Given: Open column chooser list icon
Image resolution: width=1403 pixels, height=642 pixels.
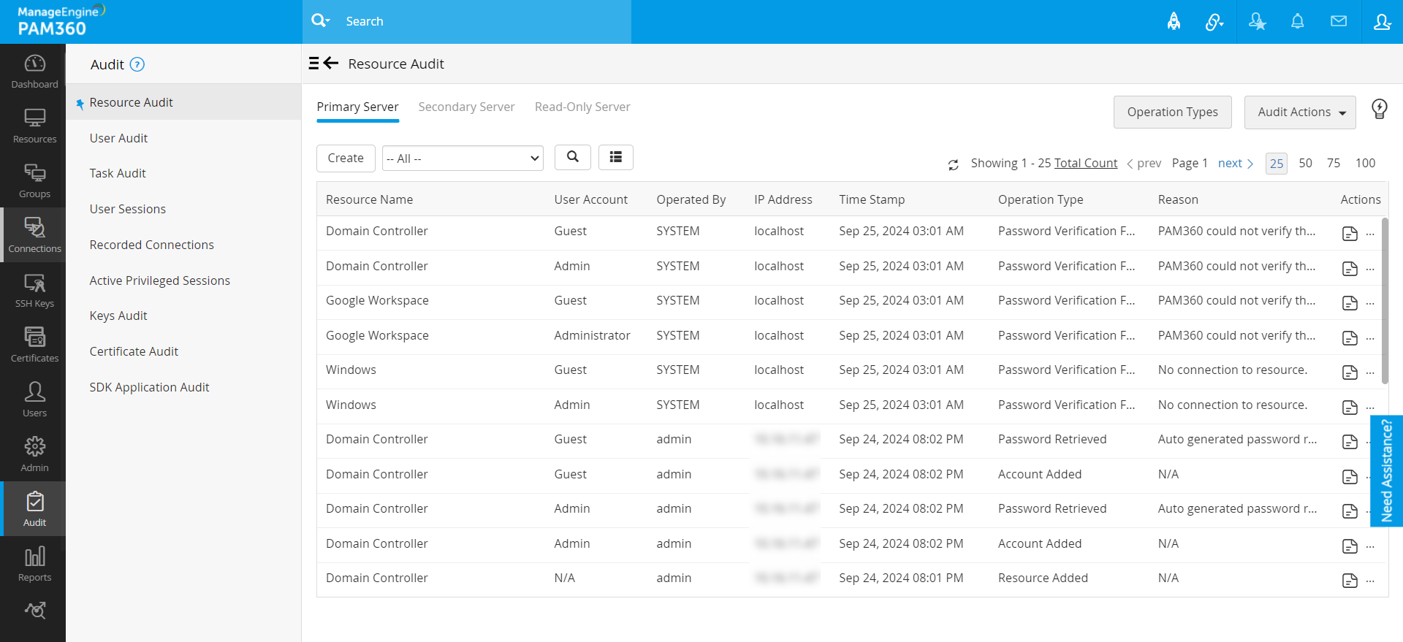Looking at the screenshot, I should tap(616, 157).
